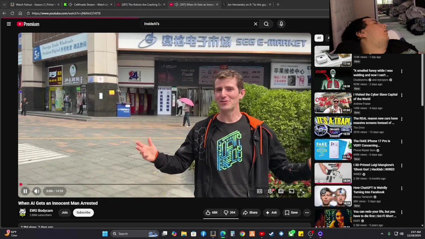Dislike the video showing 394
Image resolution: width=425 pixels, height=239 pixels.
pyautogui.click(x=229, y=212)
